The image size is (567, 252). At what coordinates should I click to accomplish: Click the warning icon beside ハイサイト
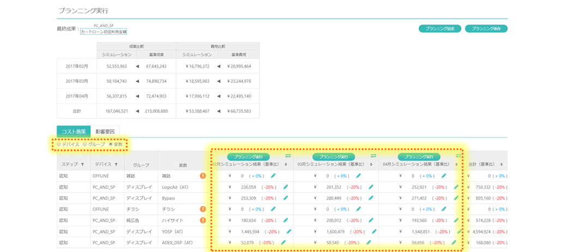tap(203, 221)
